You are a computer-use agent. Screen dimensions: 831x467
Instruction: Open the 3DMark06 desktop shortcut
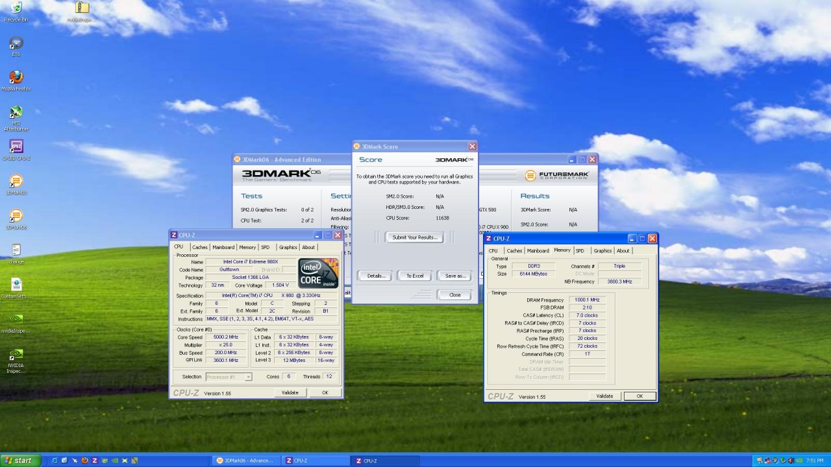click(x=16, y=217)
